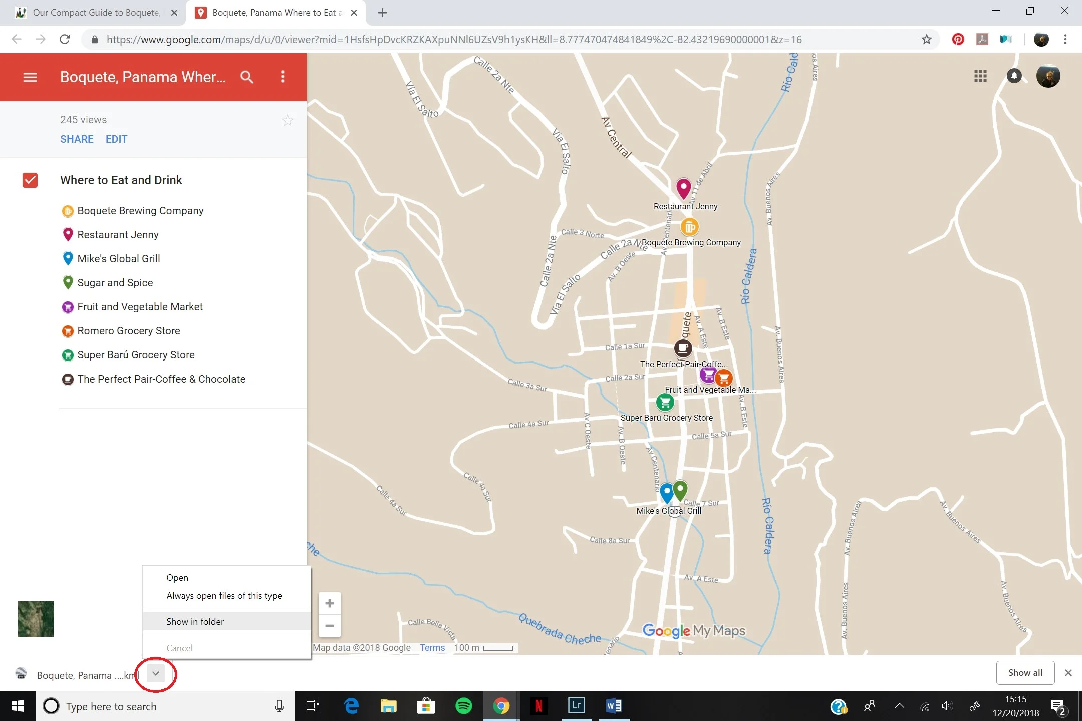This screenshot has height=721, width=1082.
Task: Choose Always open files of this type
Action: click(226, 596)
